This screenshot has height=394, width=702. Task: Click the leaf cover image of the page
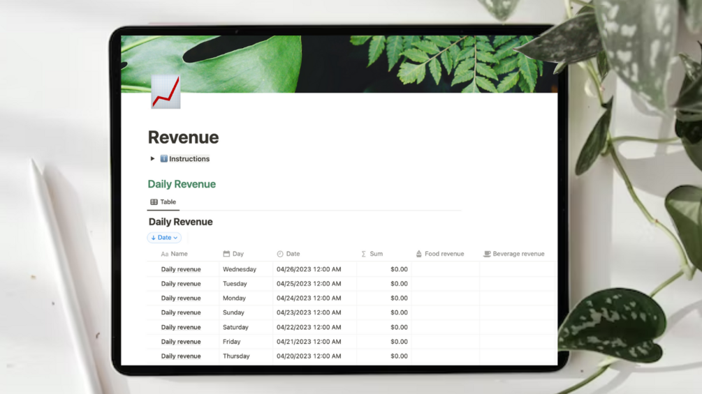339,64
